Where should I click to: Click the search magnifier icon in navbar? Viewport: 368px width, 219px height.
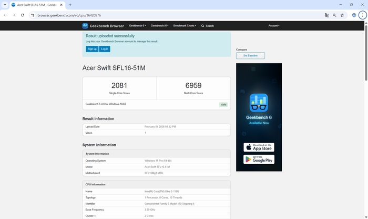point(203,26)
